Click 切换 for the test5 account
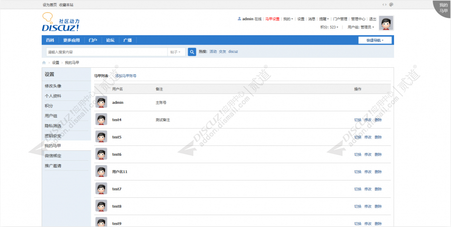451x227 pixels. (358, 137)
